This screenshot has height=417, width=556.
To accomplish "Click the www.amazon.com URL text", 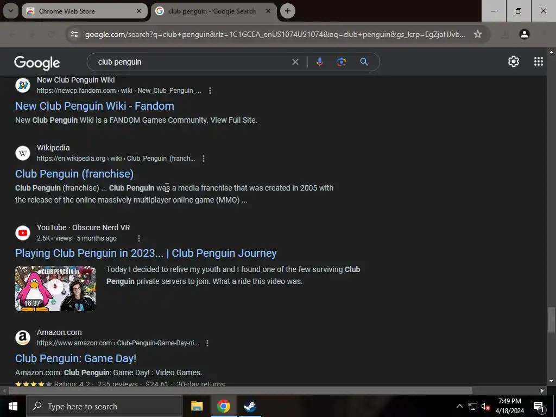I will coord(118,343).
